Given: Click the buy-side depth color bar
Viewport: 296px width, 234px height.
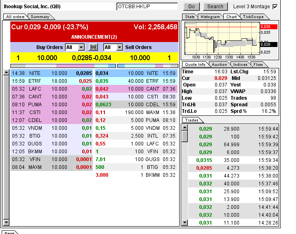Looking at the screenshot, I should 63,66.
